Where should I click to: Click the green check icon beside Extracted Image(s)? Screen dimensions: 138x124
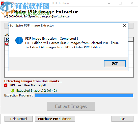12,91
